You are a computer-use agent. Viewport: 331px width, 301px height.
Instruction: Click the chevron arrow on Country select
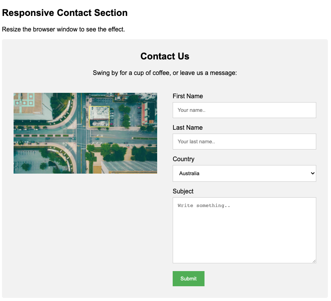[x=313, y=173]
